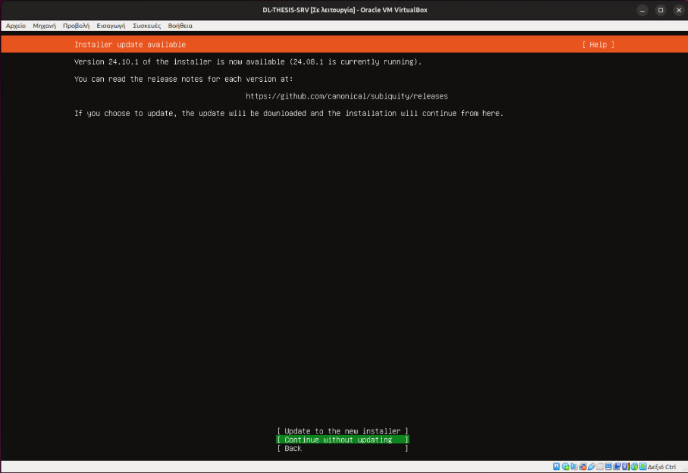This screenshot has height=473, width=688.
Task: Click the 'If you choose to update' line
Action: click(x=289, y=113)
